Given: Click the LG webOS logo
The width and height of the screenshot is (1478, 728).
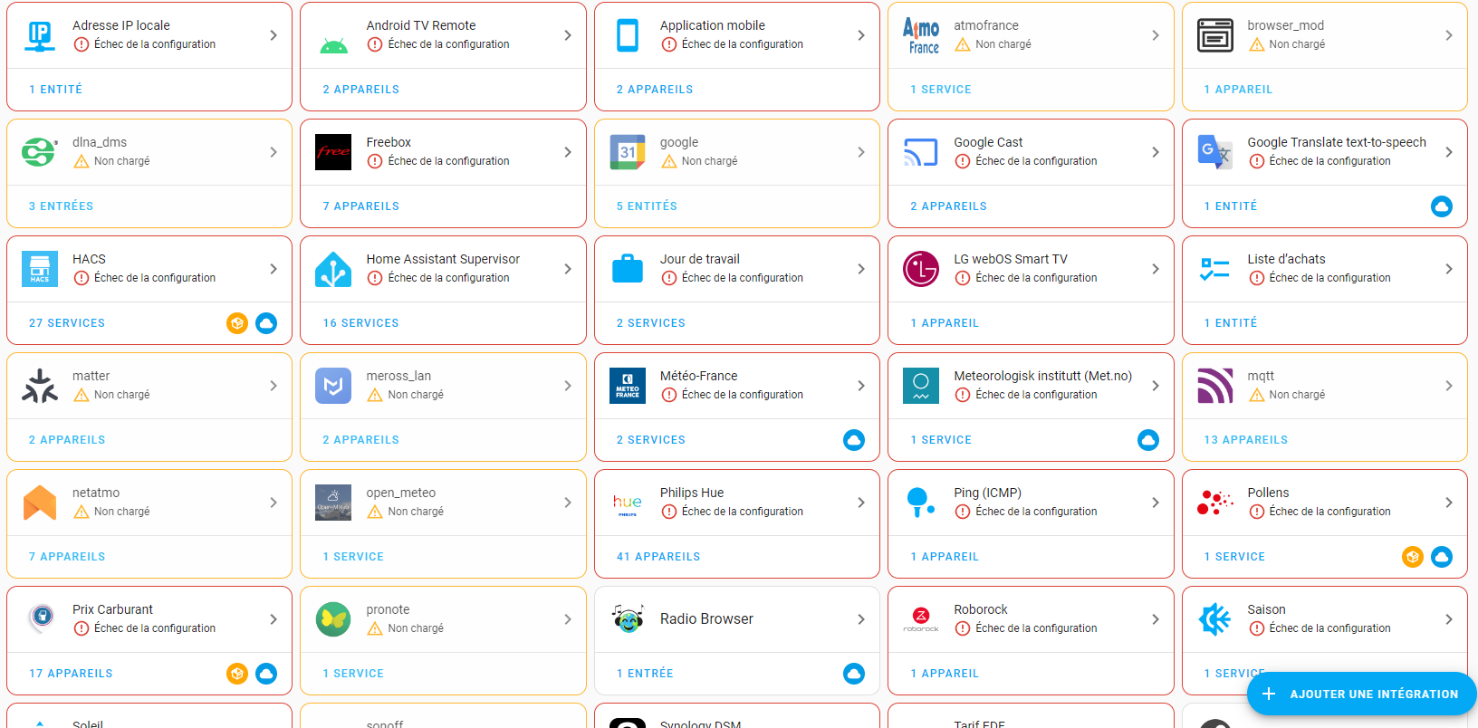Looking at the screenshot, I should pyautogui.click(x=921, y=269).
